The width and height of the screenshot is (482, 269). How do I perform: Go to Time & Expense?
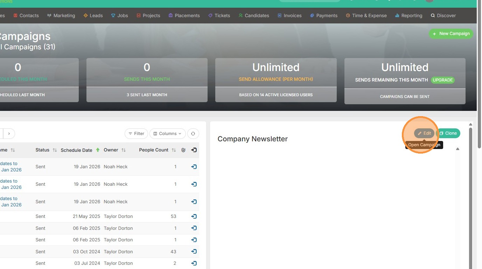coord(366,15)
